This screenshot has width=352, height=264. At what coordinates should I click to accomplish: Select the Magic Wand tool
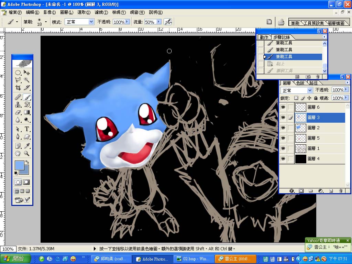27,80
